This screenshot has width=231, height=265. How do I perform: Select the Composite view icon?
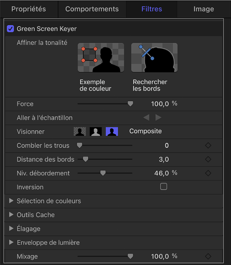click(x=112, y=131)
